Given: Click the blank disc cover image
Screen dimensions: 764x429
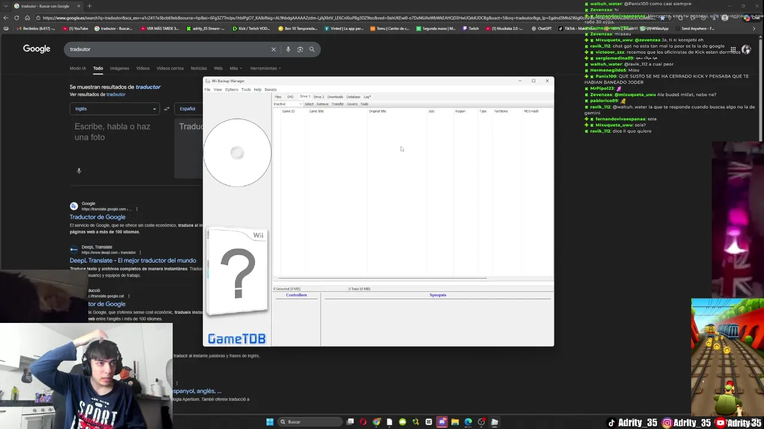Looking at the screenshot, I should point(237,153).
